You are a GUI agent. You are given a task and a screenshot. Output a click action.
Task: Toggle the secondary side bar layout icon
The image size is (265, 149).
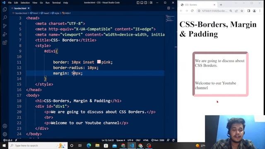pos(145,3)
